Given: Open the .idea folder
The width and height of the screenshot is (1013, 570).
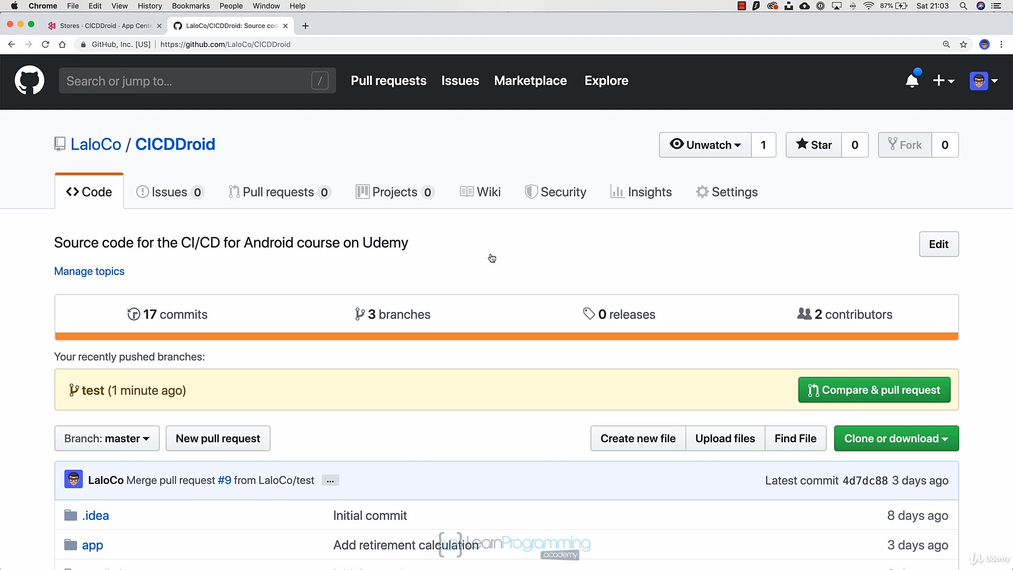Looking at the screenshot, I should click(95, 515).
